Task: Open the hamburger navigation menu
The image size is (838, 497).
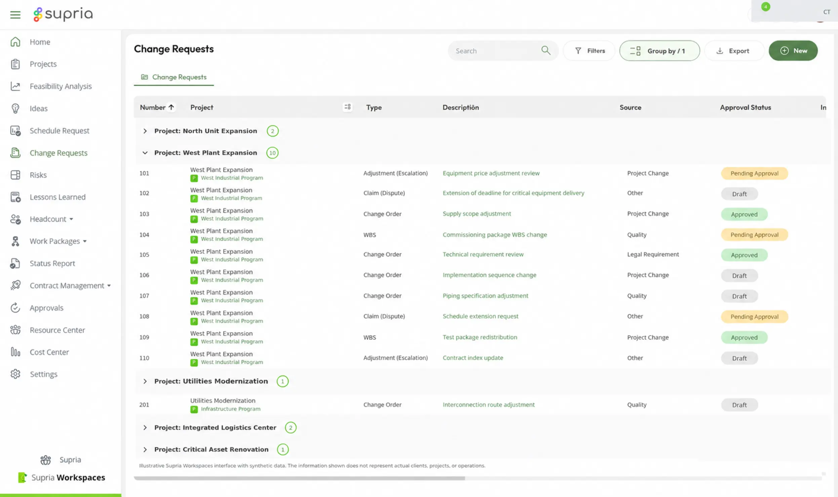Action: click(x=15, y=14)
